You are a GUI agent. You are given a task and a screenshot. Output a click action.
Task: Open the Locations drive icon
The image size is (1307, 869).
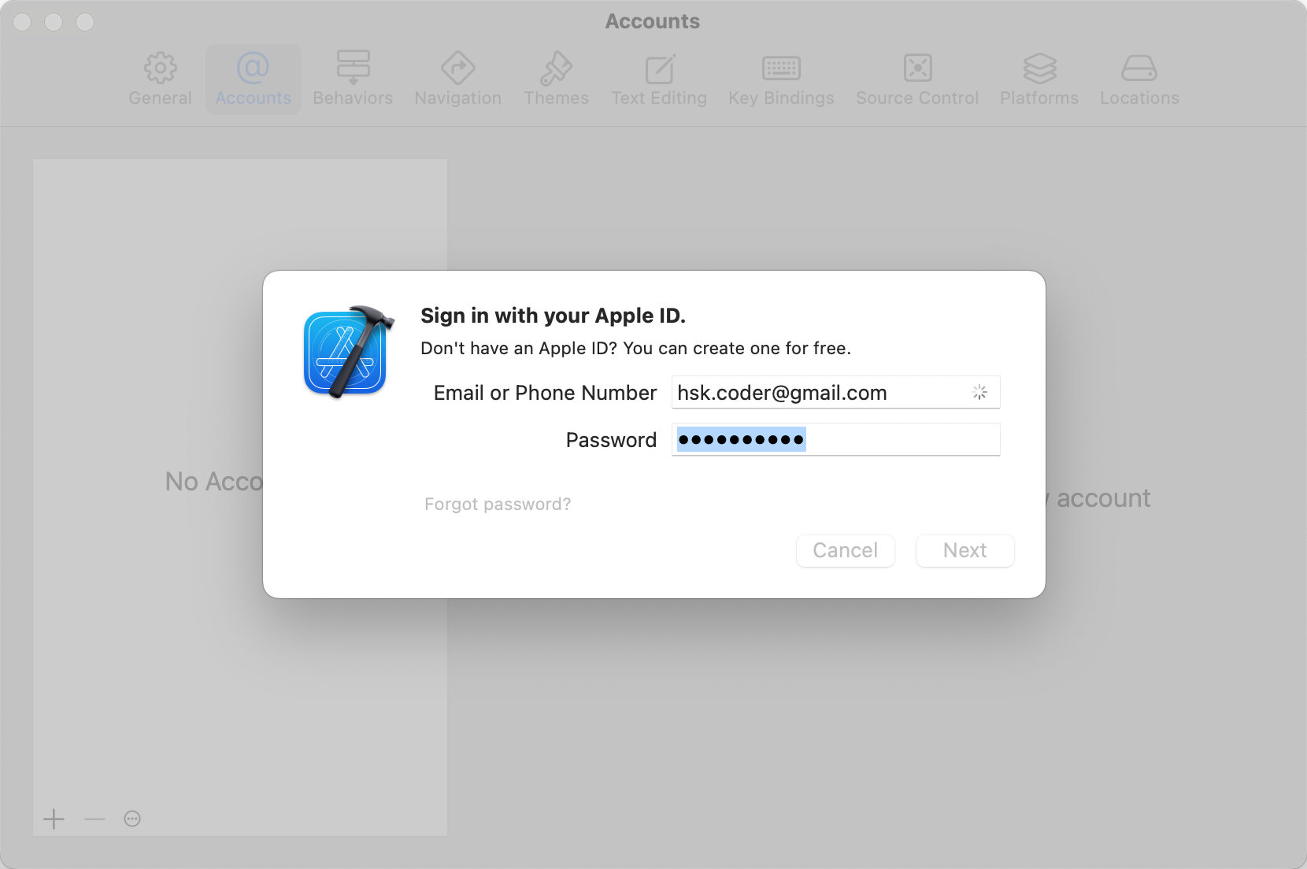coord(1139,68)
